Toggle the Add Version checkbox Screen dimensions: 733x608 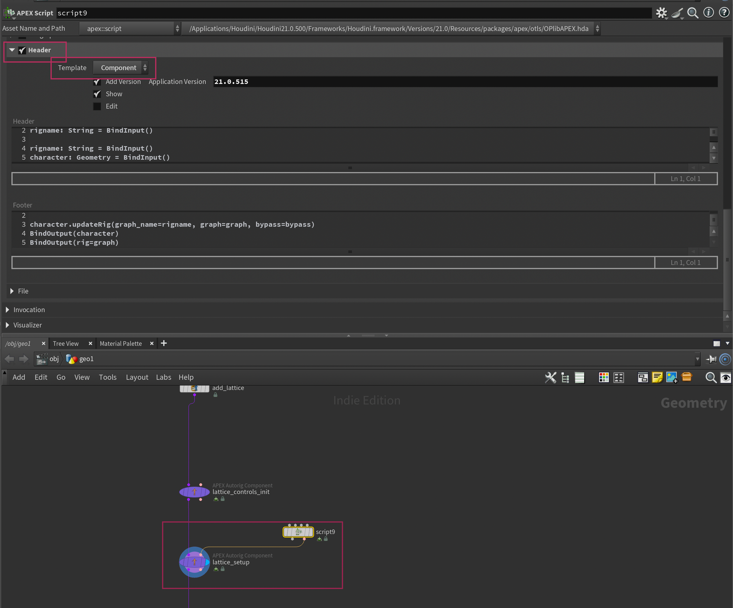97,82
